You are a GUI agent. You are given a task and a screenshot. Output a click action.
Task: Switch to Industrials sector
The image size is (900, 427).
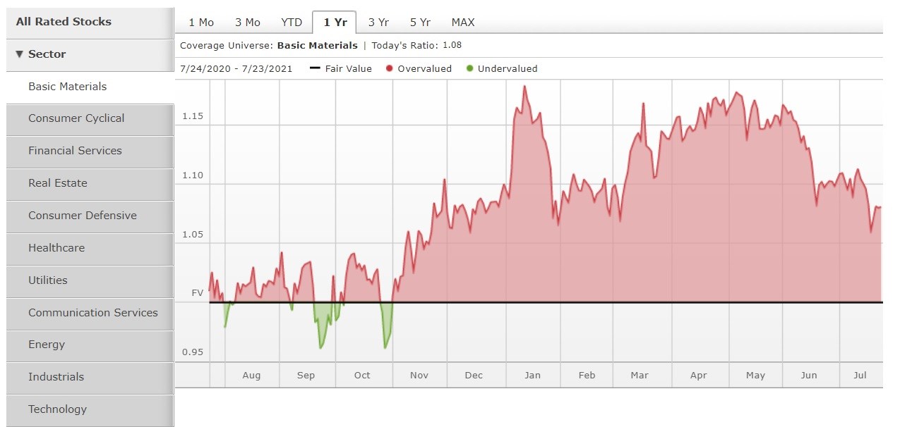click(x=56, y=377)
